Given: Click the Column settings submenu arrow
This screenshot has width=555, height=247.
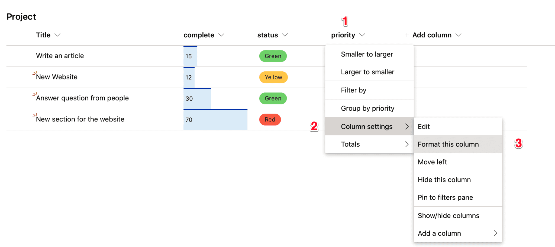Looking at the screenshot, I should point(406,126).
